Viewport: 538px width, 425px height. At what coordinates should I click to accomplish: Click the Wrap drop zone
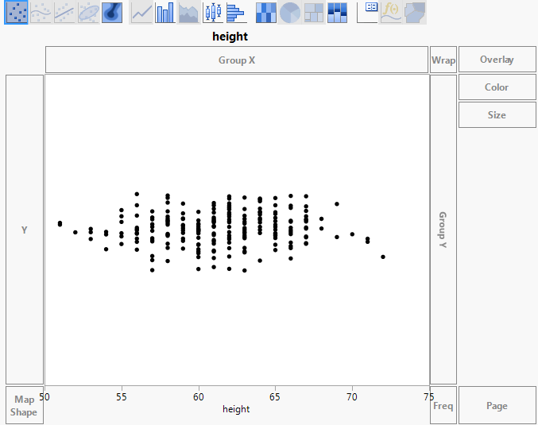(x=443, y=60)
